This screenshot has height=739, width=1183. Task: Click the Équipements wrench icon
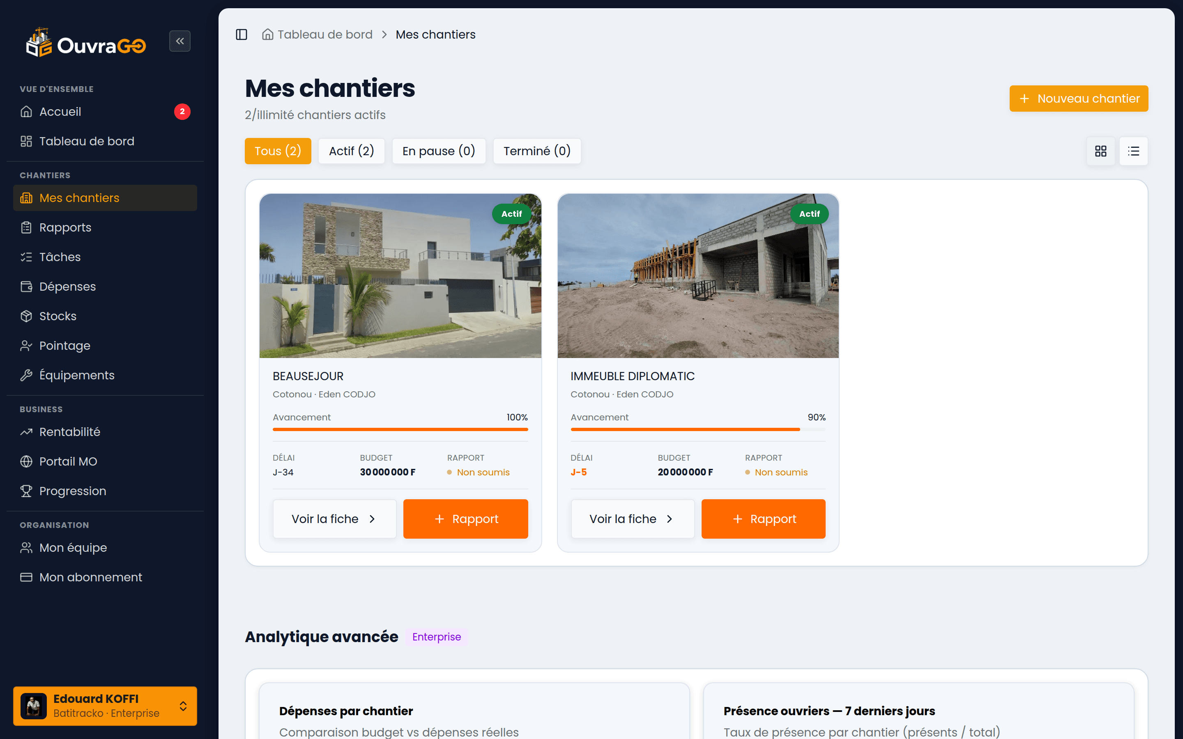pyautogui.click(x=26, y=375)
